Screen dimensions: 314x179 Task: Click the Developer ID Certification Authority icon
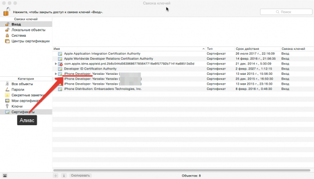point(60,68)
